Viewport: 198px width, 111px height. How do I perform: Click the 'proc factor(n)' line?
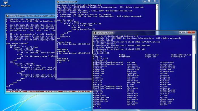pos(65,20)
